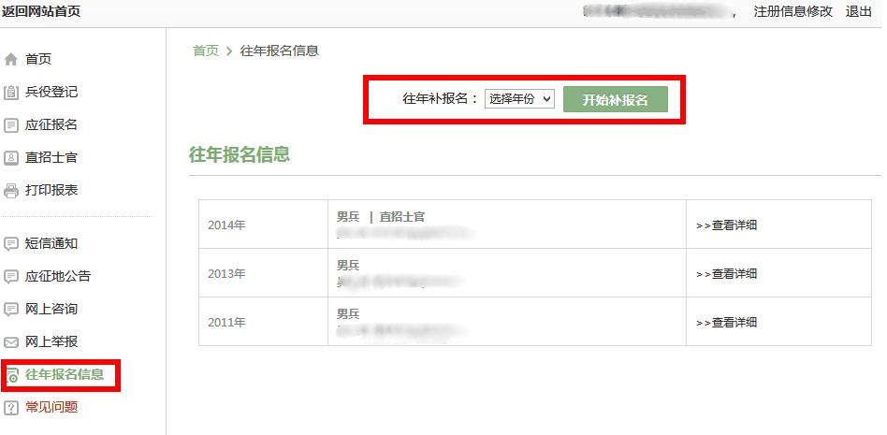Image resolution: width=887 pixels, height=435 pixels.
Task: Open 网上咨询 in the sidebar
Action: tap(51, 309)
